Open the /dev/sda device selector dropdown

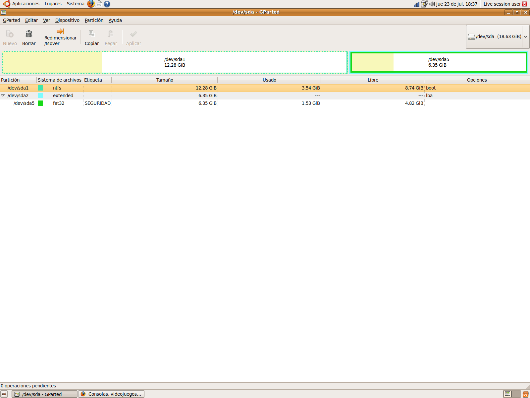(x=498, y=37)
